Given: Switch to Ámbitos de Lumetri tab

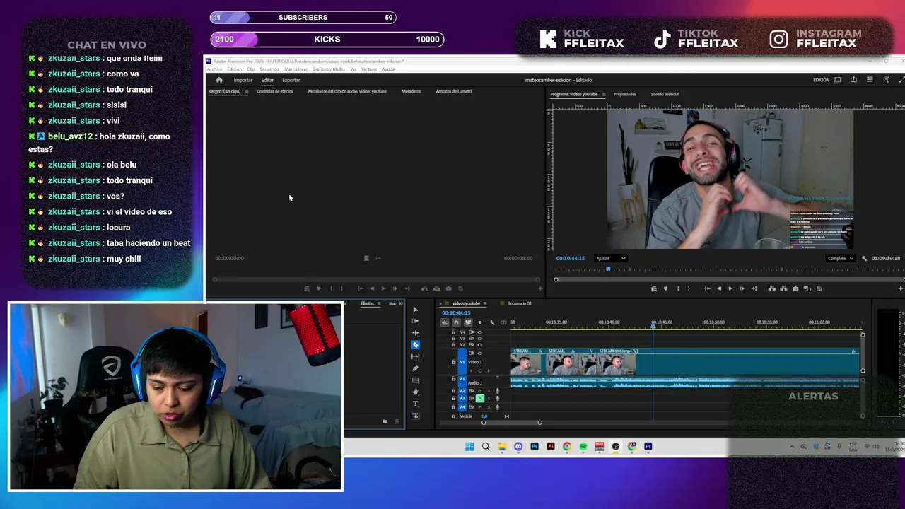Looking at the screenshot, I should click(x=454, y=91).
